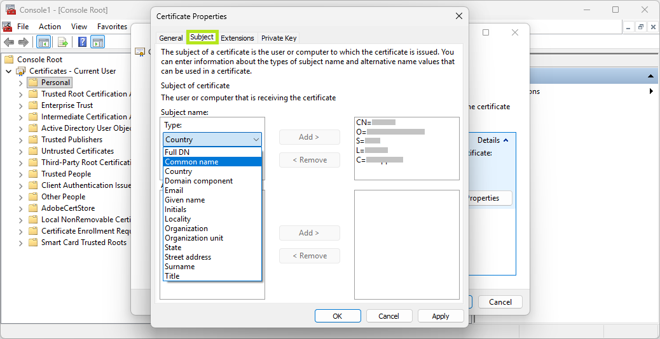This screenshot has height=339, width=660.
Task: Click the Certificates - Current User snap-in icon
Action: [x=21, y=71]
